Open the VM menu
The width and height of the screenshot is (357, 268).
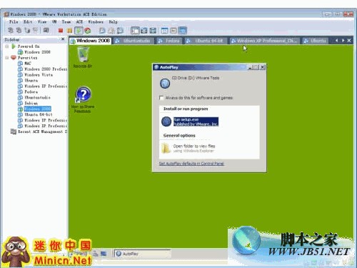pyautogui.click(x=54, y=21)
